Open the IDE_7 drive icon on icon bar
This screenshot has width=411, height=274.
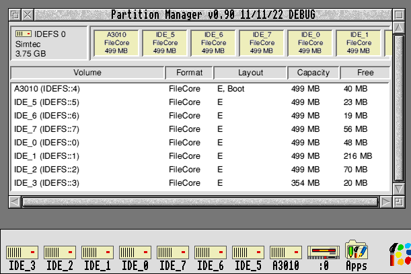pyautogui.click(x=173, y=258)
